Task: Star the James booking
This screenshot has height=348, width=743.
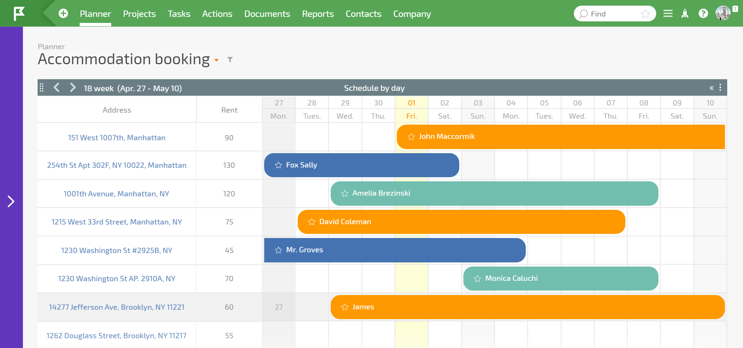Action: (345, 307)
